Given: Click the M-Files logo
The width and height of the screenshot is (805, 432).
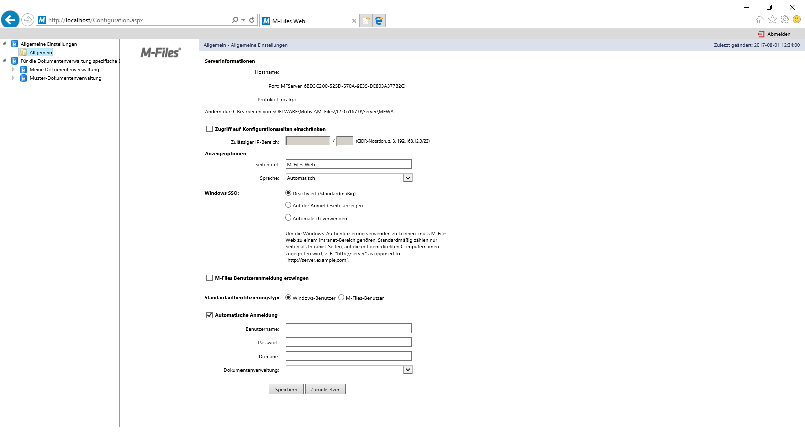Looking at the screenshot, I should (x=160, y=53).
